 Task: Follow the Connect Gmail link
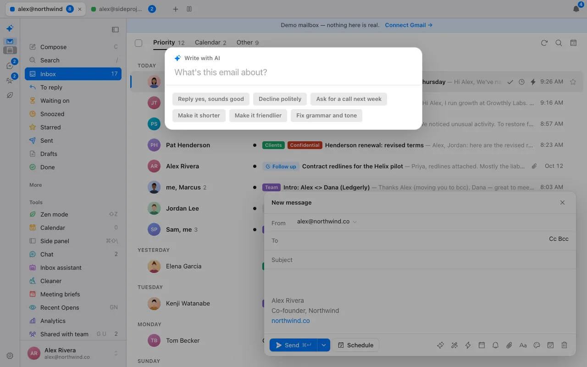click(x=409, y=25)
